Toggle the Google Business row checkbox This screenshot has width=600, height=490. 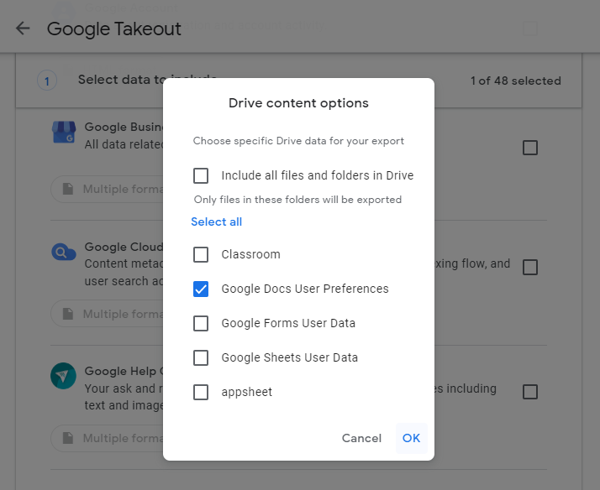(530, 148)
